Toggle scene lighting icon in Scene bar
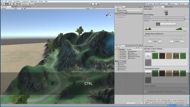 click(19, 9)
